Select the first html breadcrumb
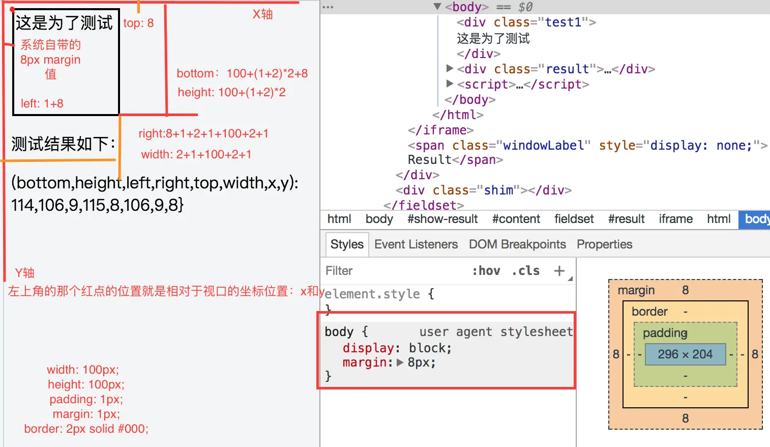The image size is (770, 447). pos(339,219)
